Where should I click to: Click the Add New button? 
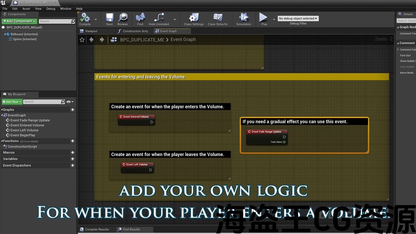pos(12,102)
